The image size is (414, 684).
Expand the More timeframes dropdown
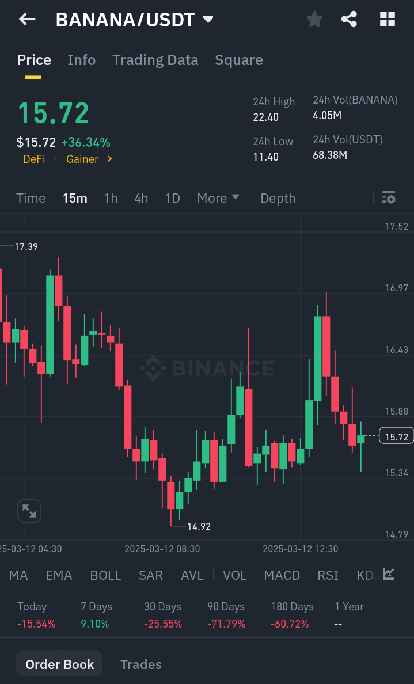218,198
